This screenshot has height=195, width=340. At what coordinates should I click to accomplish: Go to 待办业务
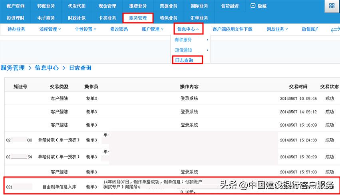(x=16, y=29)
